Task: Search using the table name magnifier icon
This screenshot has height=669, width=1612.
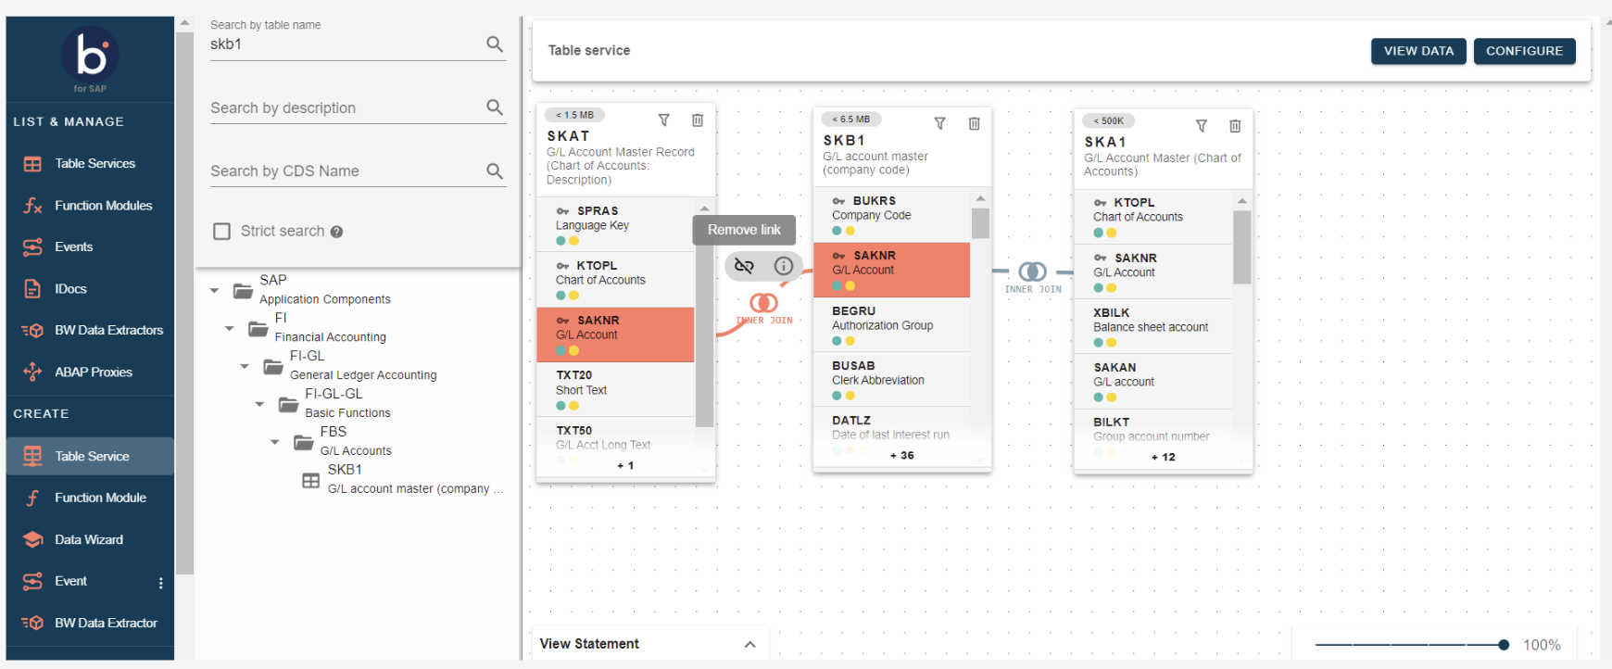Action: (x=495, y=44)
